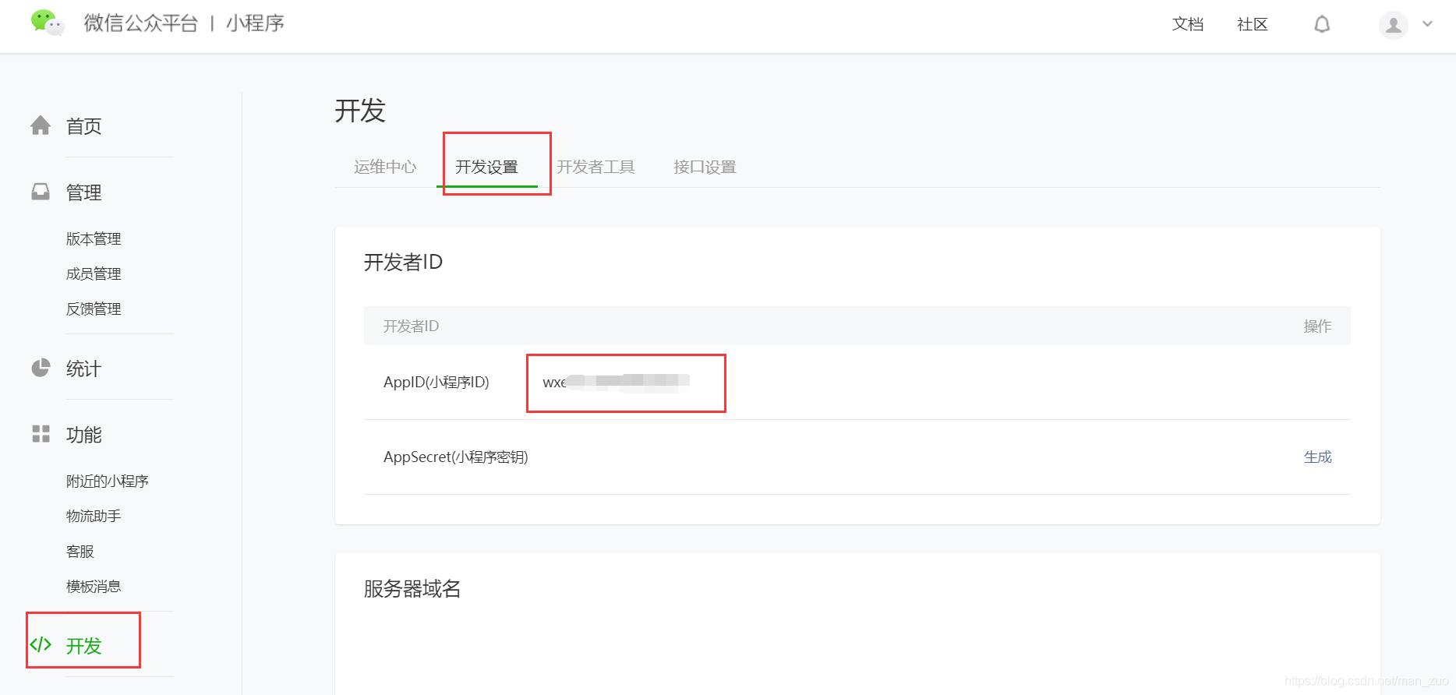Screen dimensions: 1456x695
Task: Open 客服 in sidebar
Action: pos(80,551)
